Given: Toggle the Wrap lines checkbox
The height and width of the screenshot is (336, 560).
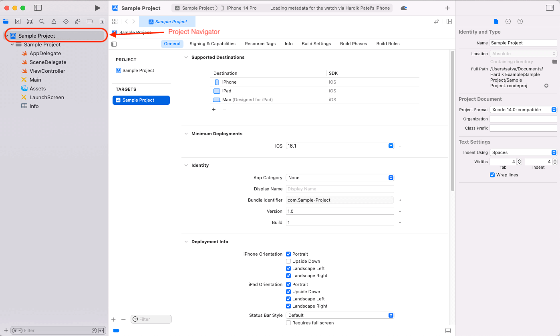Looking at the screenshot, I should [492, 175].
